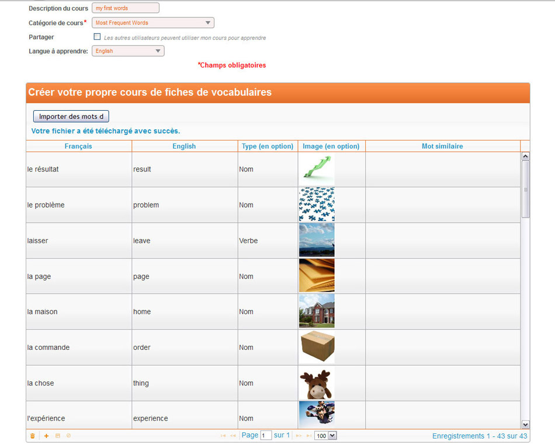Select the cardboard box image for la commande
This screenshot has width=555, height=445.
pyautogui.click(x=317, y=347)
